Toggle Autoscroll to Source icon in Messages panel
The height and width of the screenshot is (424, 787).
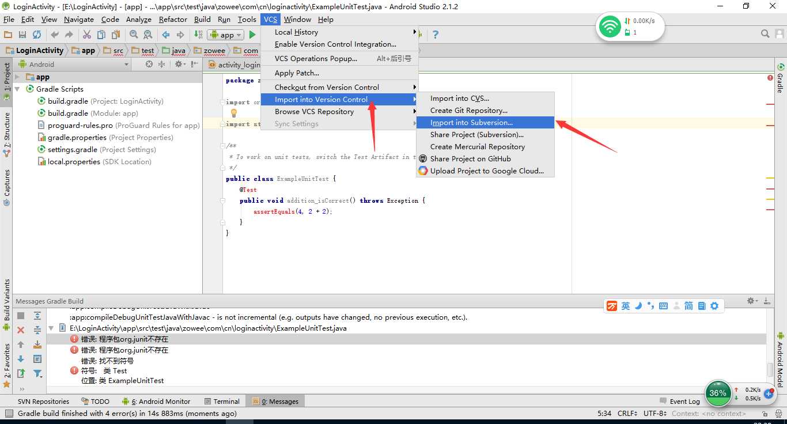click(37, 344)
